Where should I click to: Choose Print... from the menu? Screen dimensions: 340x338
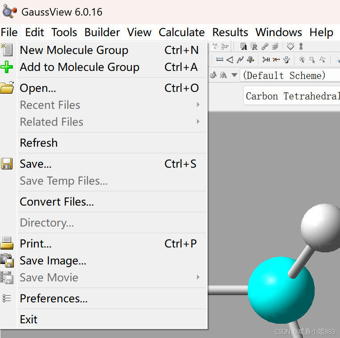112,244
